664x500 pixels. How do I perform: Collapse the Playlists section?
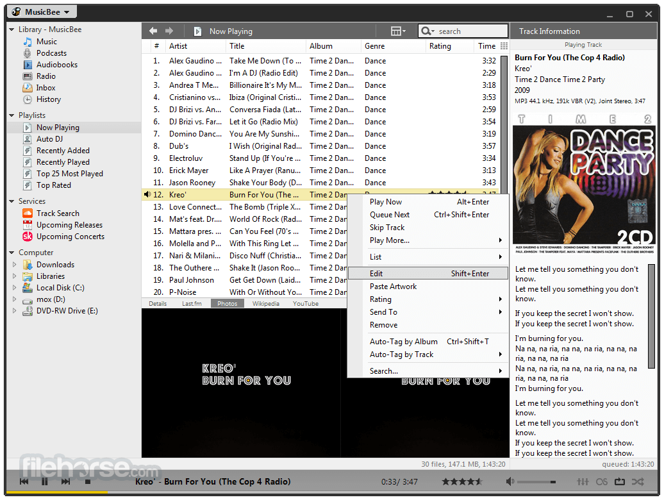click(12, 115)
